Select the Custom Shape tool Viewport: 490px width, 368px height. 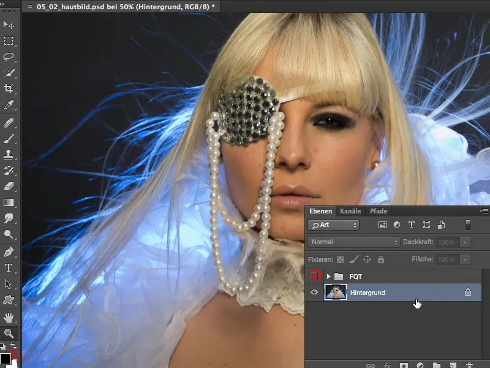coord(9,300)
